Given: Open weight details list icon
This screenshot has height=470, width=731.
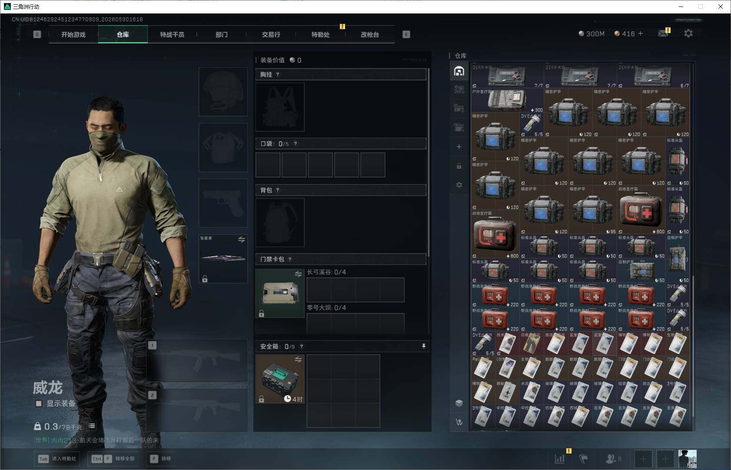Looking at the screenshot, I should [92, 426].
